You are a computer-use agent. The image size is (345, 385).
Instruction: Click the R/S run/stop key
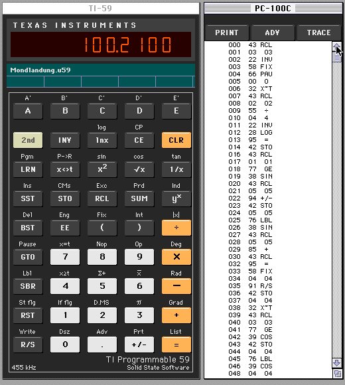[x=28, y=345]
